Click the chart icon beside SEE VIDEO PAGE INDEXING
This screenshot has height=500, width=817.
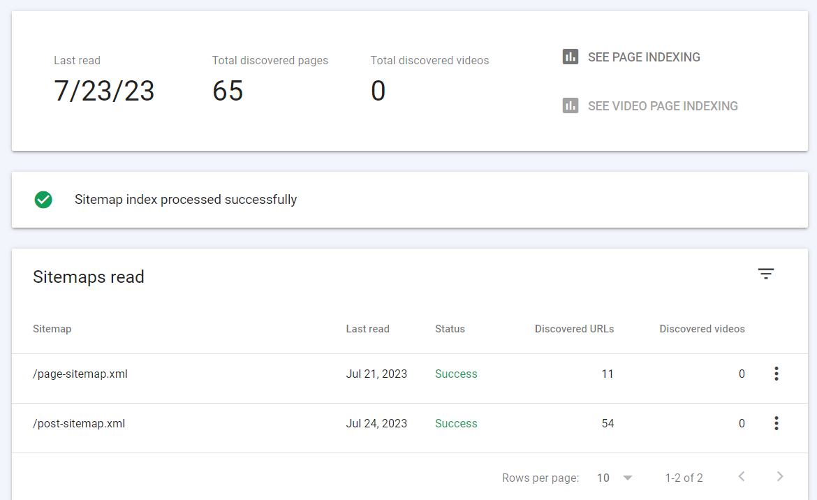571,106
